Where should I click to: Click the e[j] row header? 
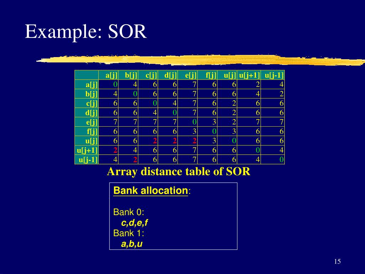coord(87,122)
